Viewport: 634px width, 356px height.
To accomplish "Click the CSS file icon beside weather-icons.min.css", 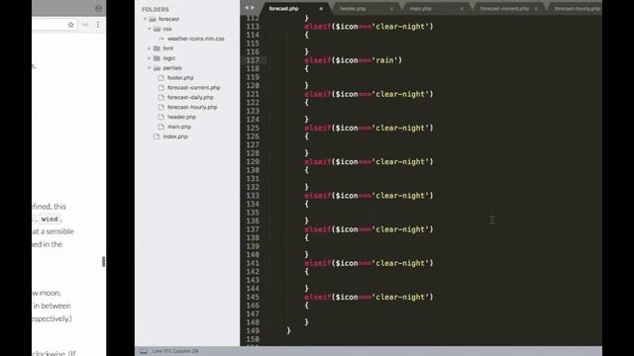I will [161, 39].
